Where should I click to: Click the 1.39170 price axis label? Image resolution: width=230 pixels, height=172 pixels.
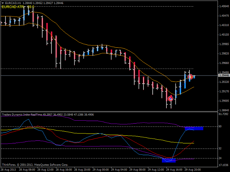[224, 91]
